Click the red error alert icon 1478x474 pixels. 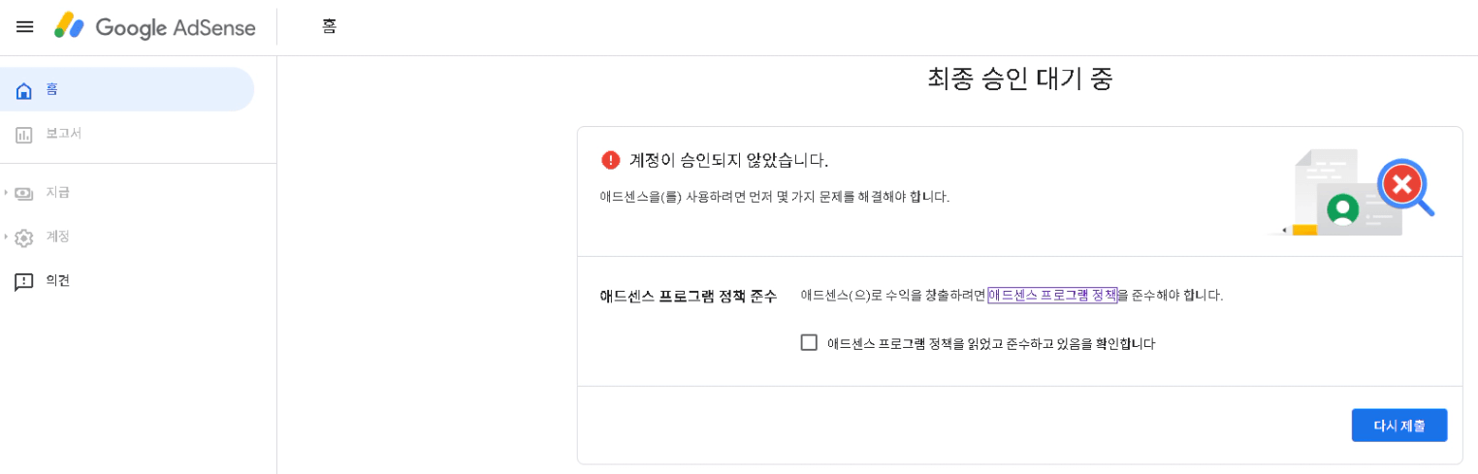click(610, 160)
